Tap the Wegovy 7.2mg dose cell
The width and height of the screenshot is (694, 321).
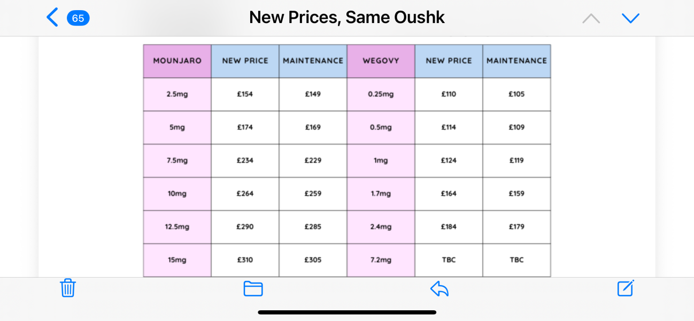point(381,260)
